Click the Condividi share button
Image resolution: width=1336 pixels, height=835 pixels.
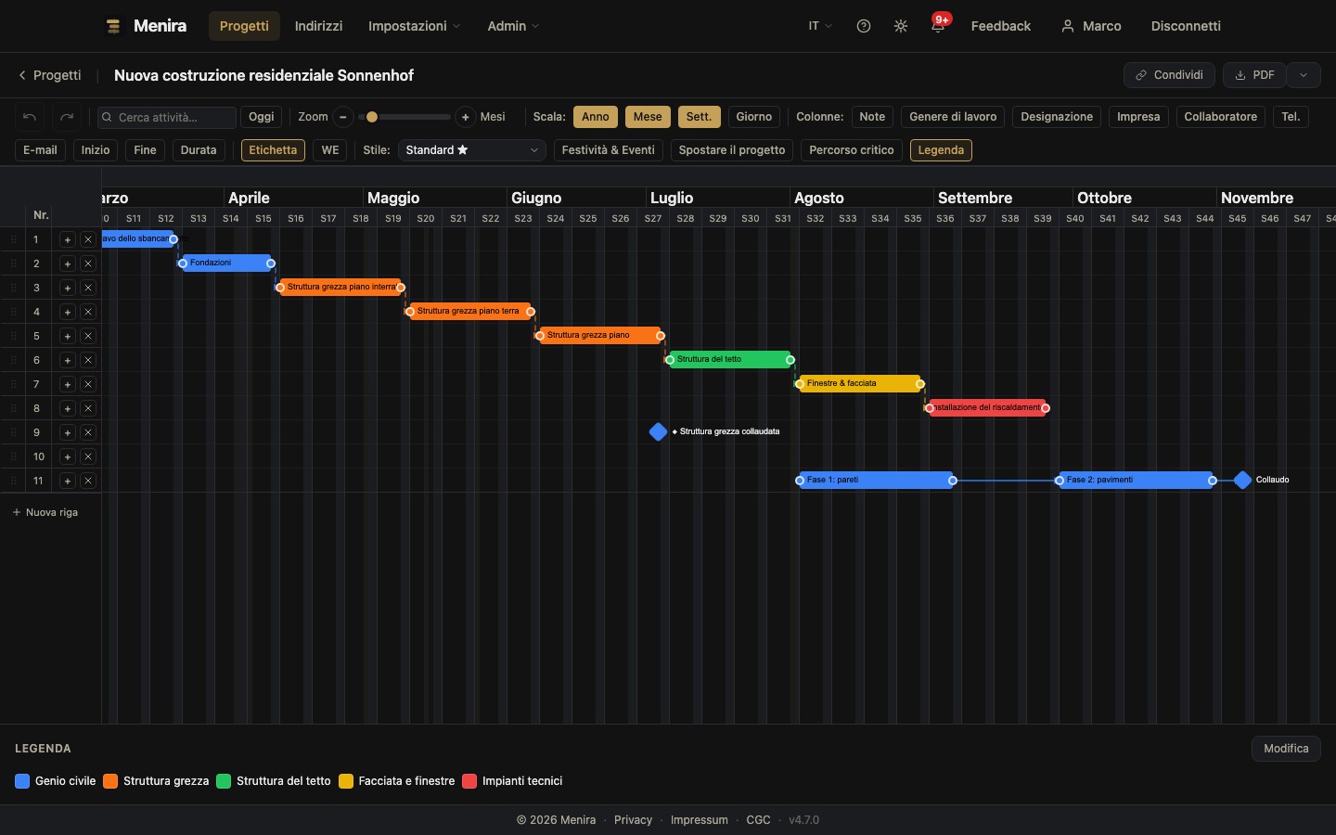click(1169, 75)
